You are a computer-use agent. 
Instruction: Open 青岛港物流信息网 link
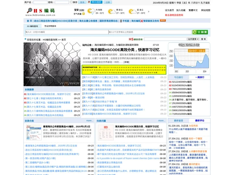click(x=174, y=15)
